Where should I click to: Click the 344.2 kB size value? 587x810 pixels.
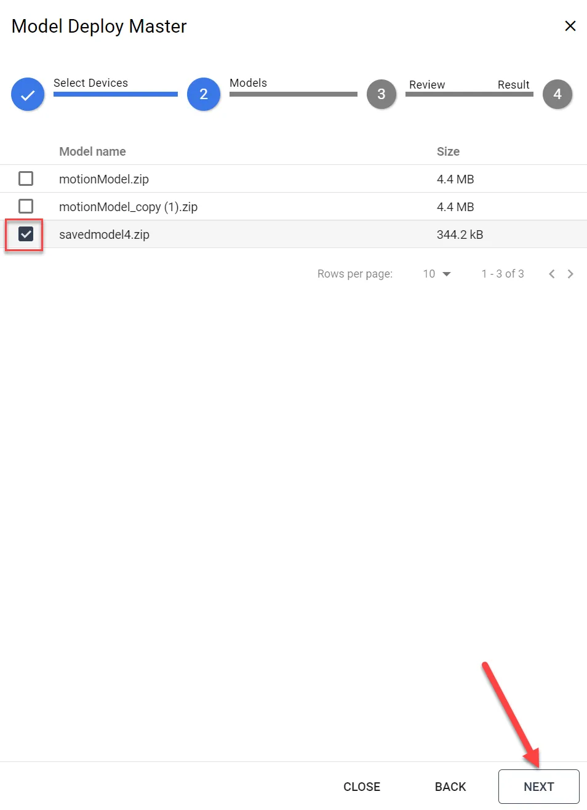point(460,235)
